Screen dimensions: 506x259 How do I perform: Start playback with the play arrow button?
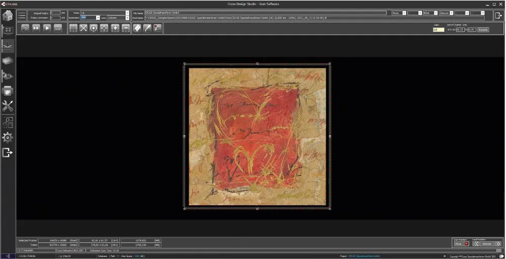[47, 28]
